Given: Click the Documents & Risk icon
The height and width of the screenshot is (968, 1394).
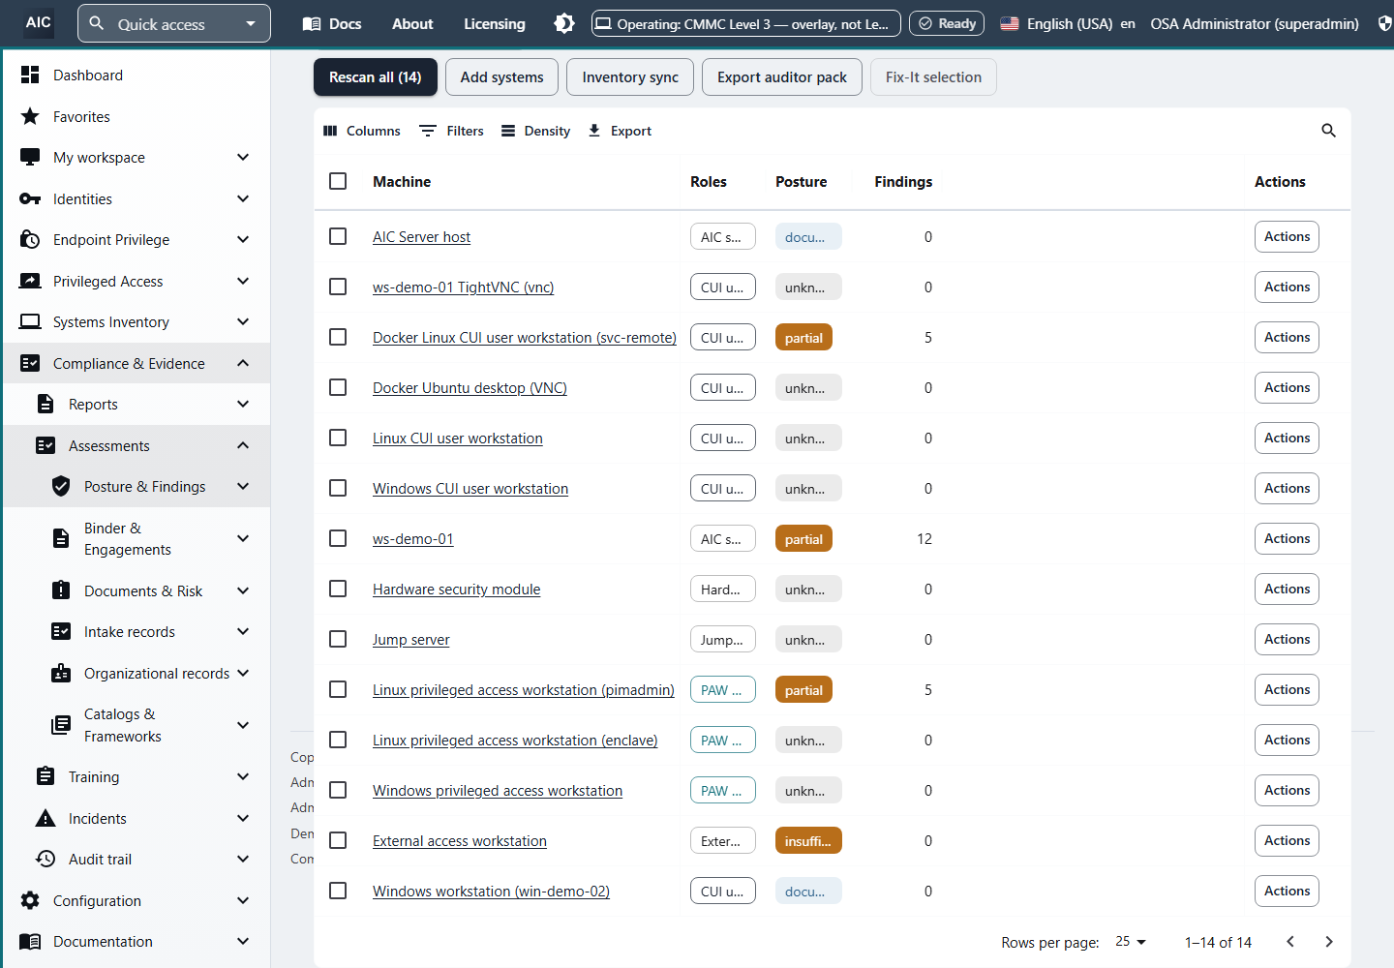Looking at the screenshot, I should (61, 590).
